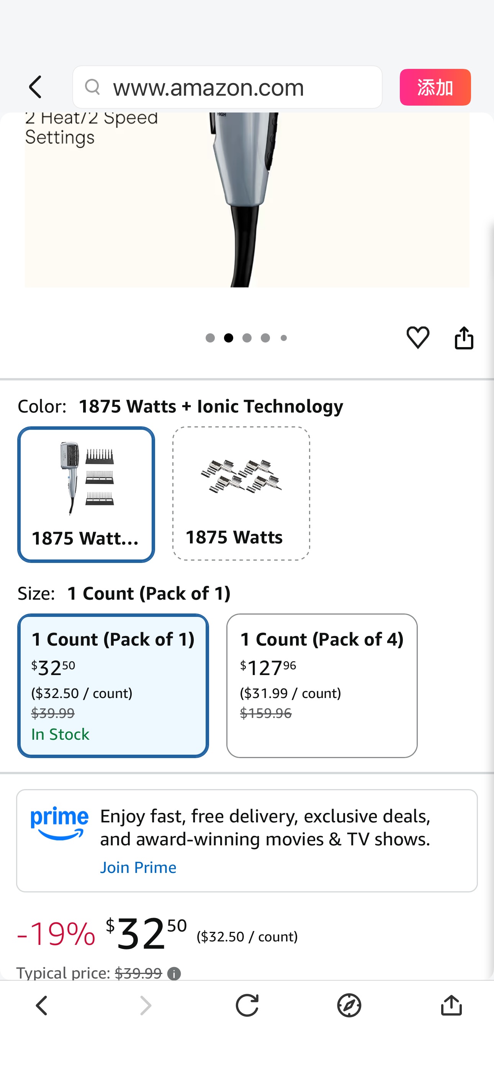Click the pink 添加 button
The height and width of the screenshot is (1070, 494).
coord(435,87)
